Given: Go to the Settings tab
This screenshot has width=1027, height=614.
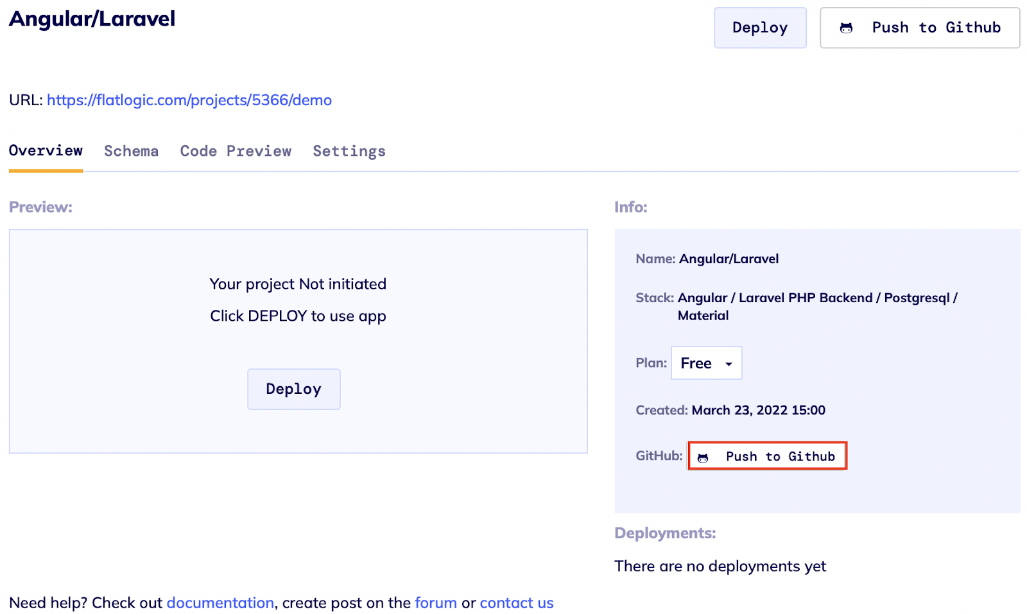Looking at the screenshot, I should [349, 151].
